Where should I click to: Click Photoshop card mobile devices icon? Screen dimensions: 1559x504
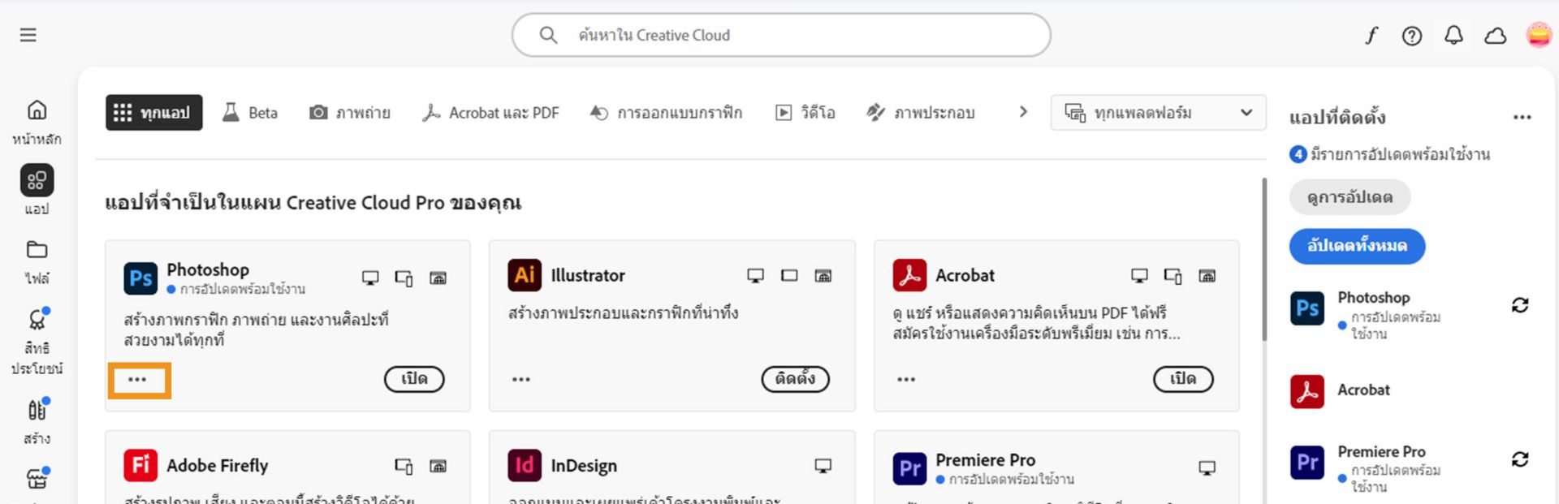point(404,278)
